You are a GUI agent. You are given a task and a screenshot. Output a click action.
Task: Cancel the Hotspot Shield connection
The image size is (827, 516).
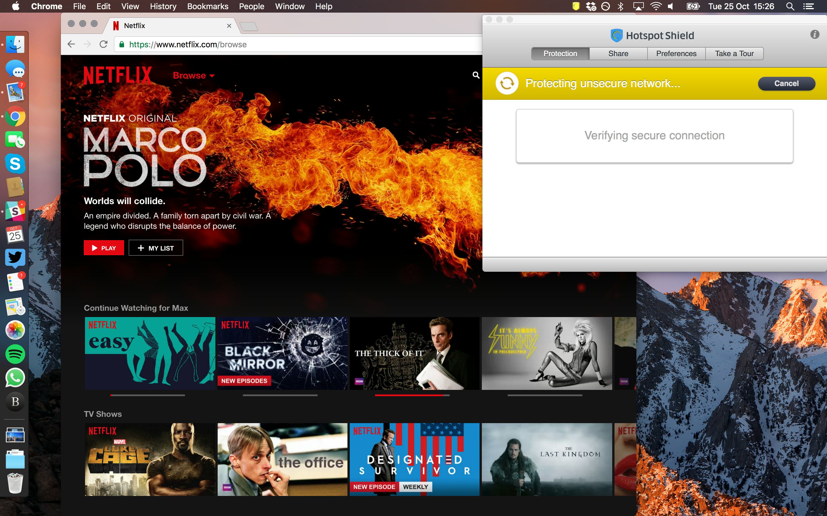(x=786, y=83)
